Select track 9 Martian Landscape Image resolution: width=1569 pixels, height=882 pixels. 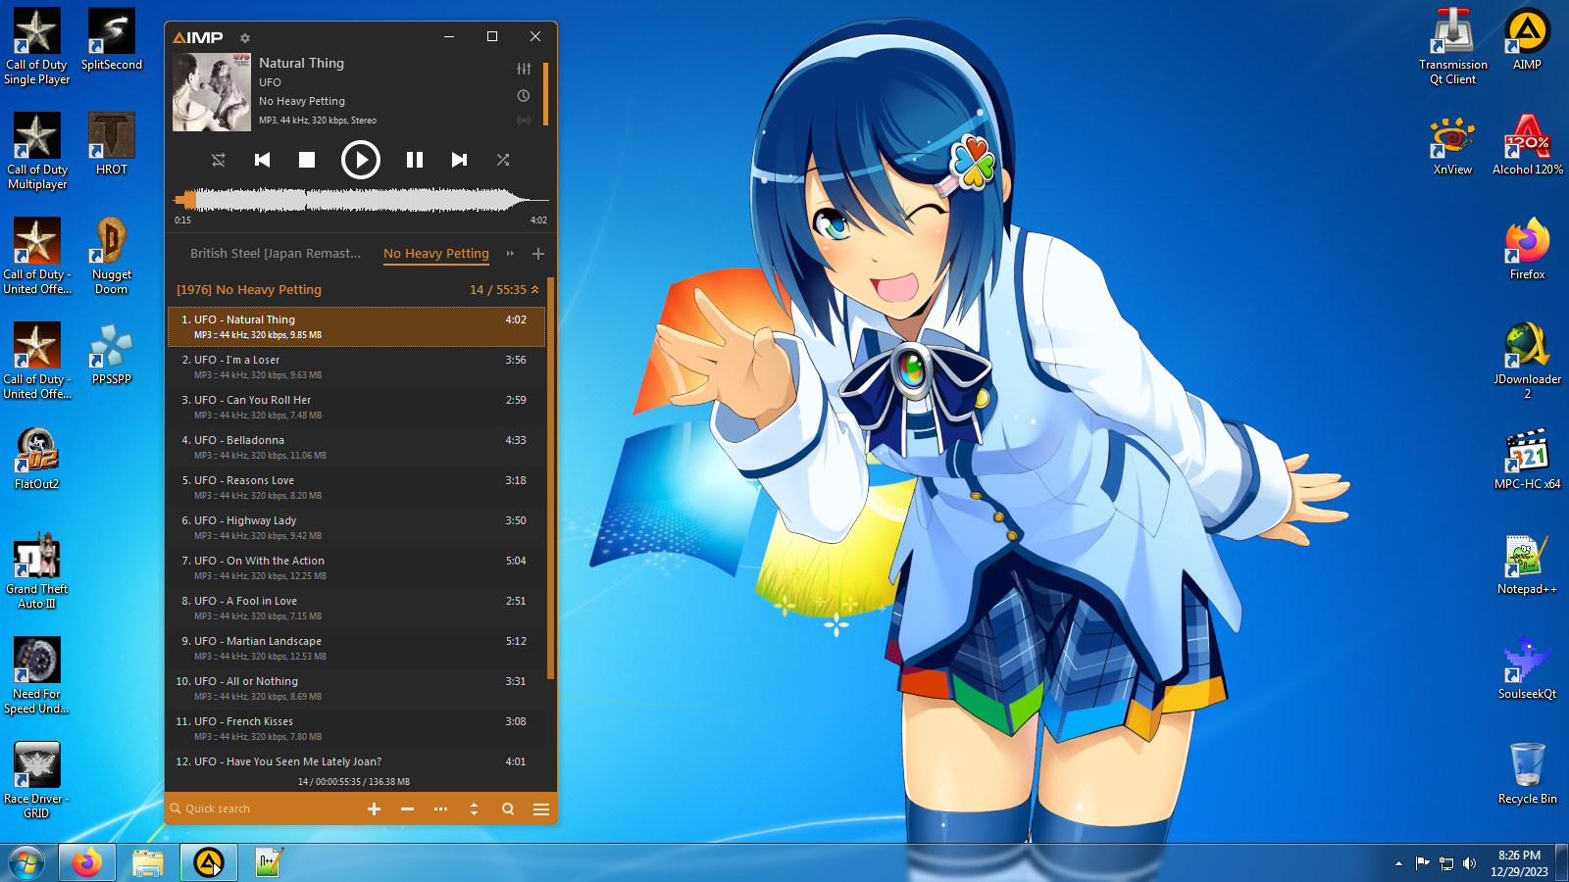[356, 648]
